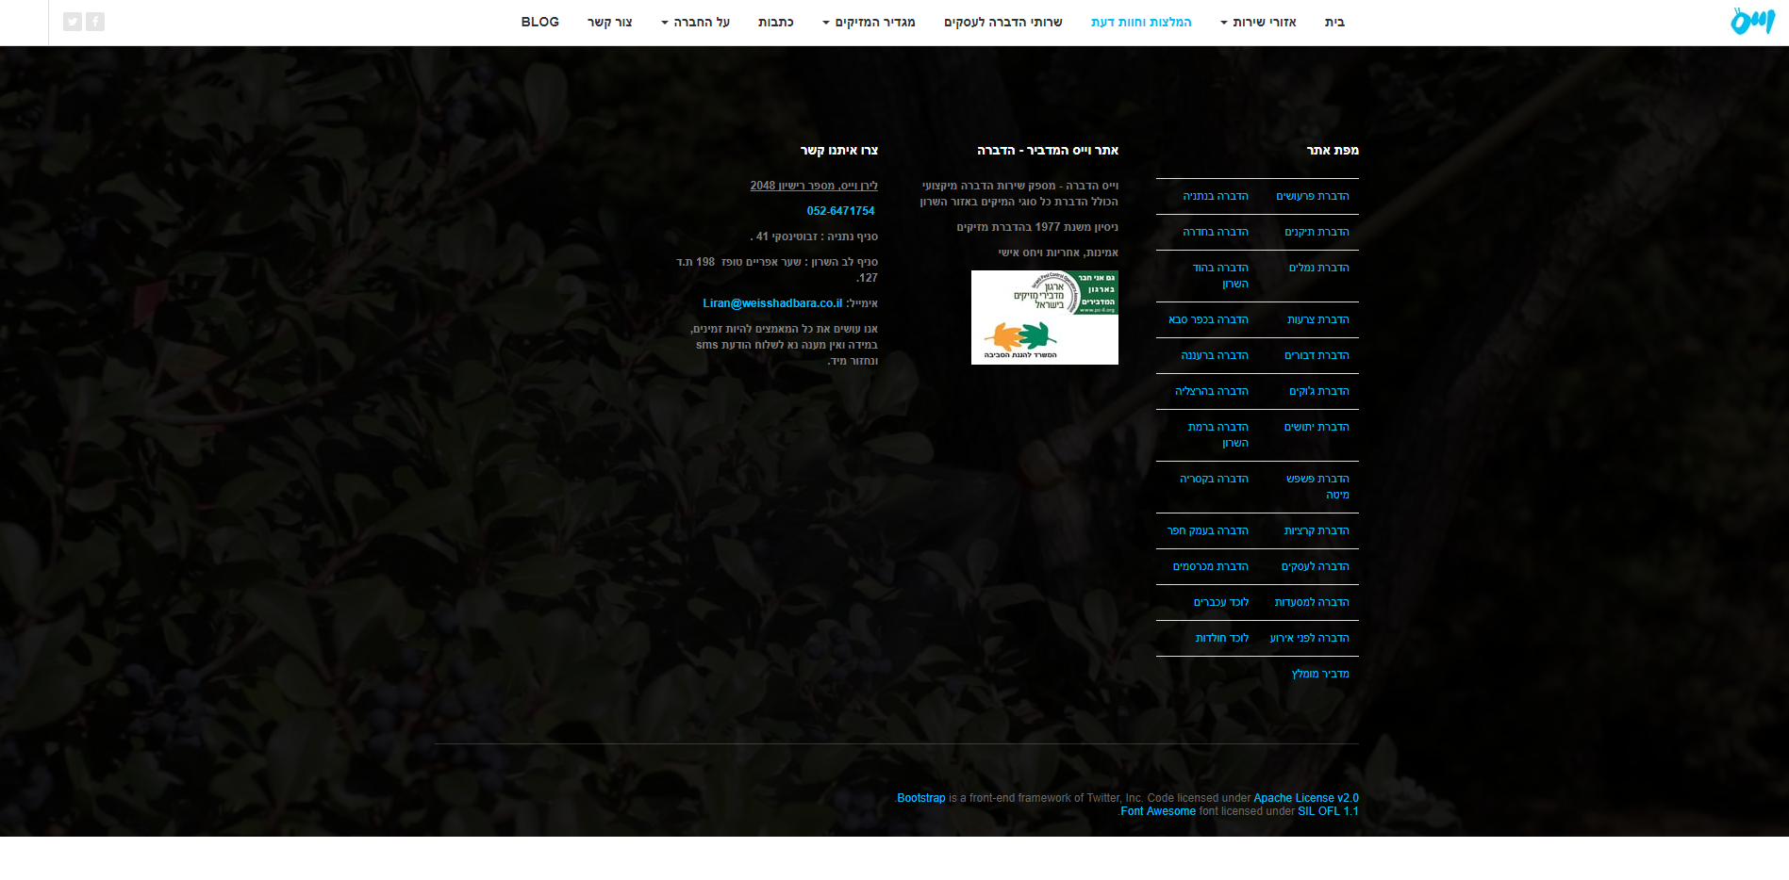Click the מפת אתר heading text
This screenshot has width=1789, height=880.
[x=1333, y=150]
